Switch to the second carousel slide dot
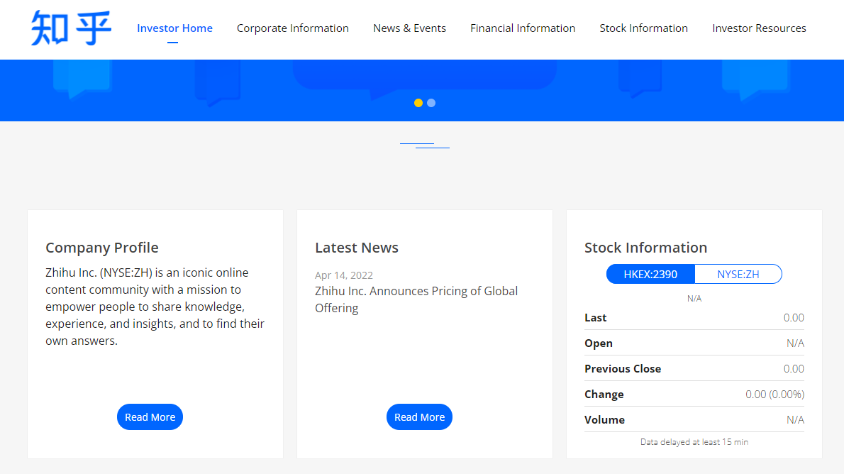The width and height of the screenshot is (844, 474). (x=431, y=103)
